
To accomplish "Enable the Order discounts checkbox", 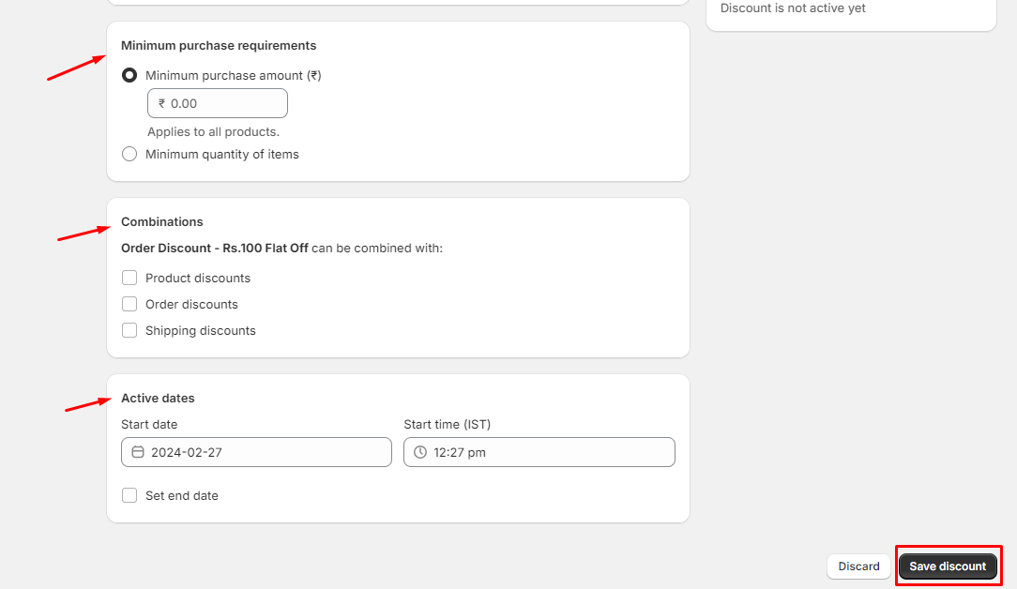I will [129, 304].
